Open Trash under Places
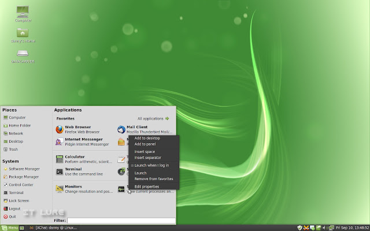 pos(11,150)
